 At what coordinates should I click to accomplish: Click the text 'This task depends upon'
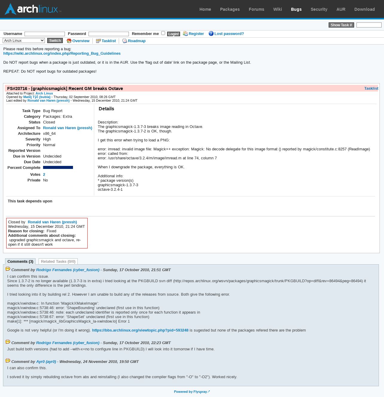[30, 201]
